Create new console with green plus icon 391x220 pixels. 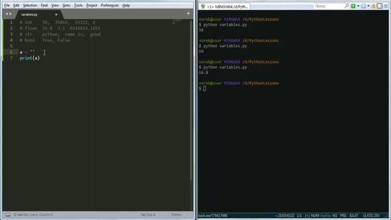353,6
